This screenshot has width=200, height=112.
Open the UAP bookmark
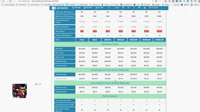click(x=137, y=5)
